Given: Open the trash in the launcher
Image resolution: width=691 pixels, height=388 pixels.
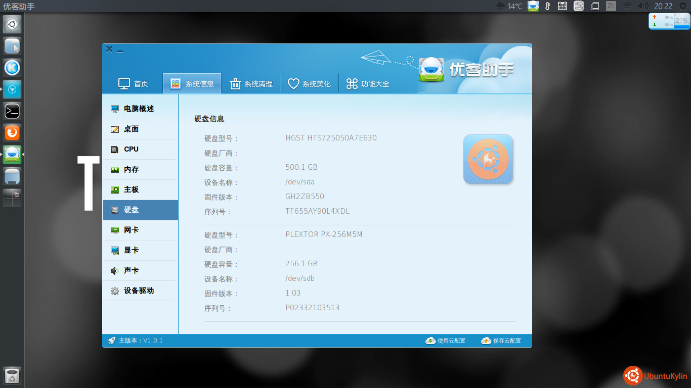Looking at the screenshot, I should coord(12,376).
